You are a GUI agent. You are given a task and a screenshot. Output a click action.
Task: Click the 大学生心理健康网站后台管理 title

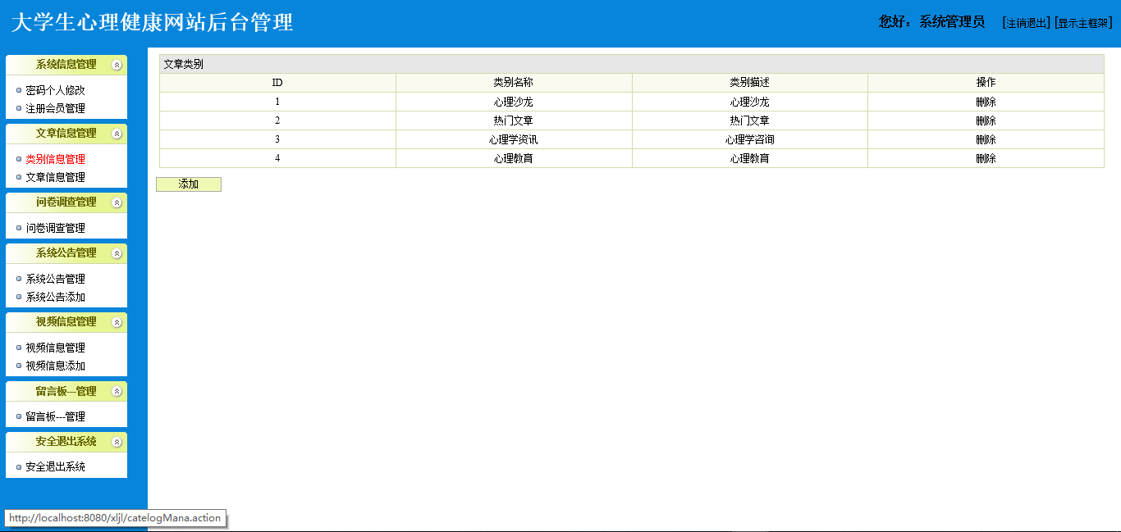pos(152,23)
